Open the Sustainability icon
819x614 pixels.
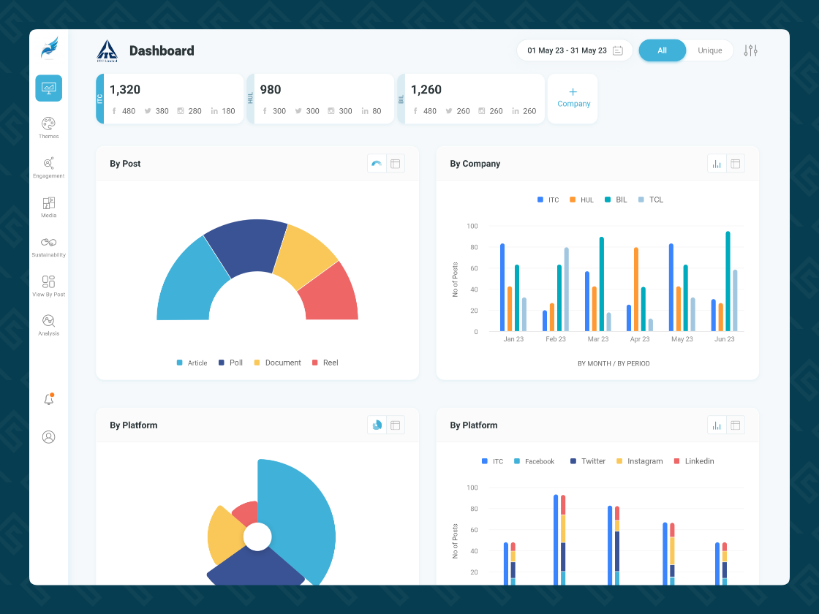pyautogui.click(x=48, y=242)
